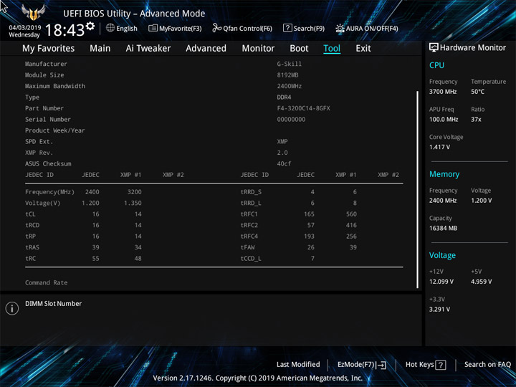Select the tCL row label
Screen dimensions: 516x387
(30, 214)
